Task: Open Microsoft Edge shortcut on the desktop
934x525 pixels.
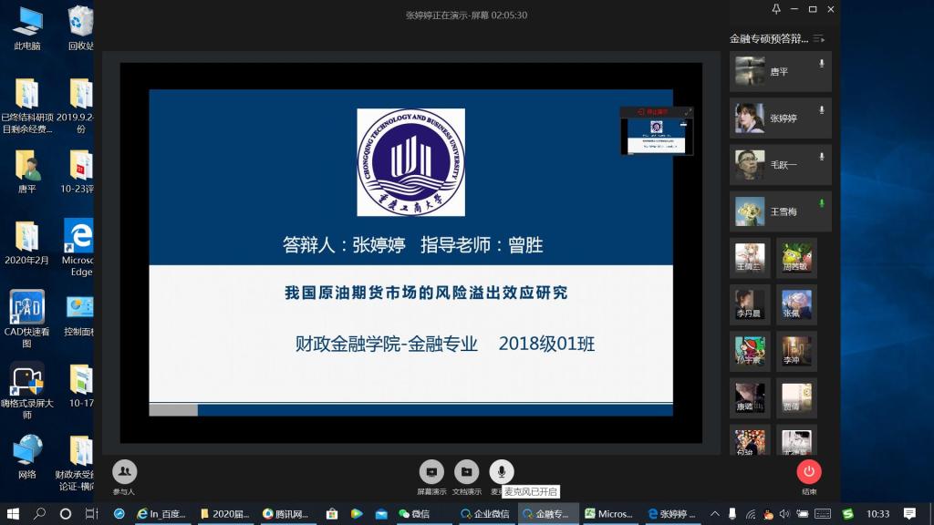Action: 78,241
